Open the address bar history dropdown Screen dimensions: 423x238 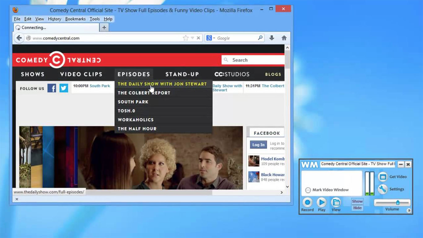coord(192,38)
